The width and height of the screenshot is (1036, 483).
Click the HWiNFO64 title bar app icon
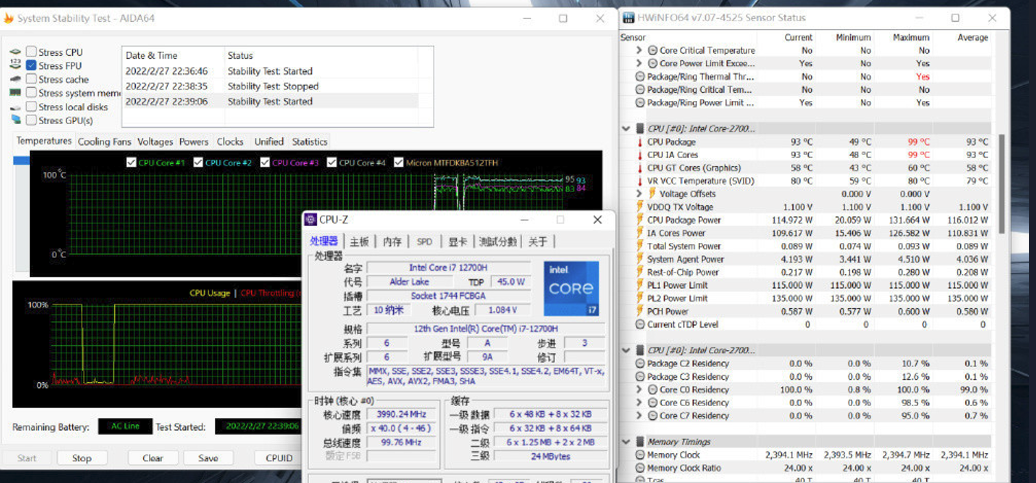click(x=629, y=18)
